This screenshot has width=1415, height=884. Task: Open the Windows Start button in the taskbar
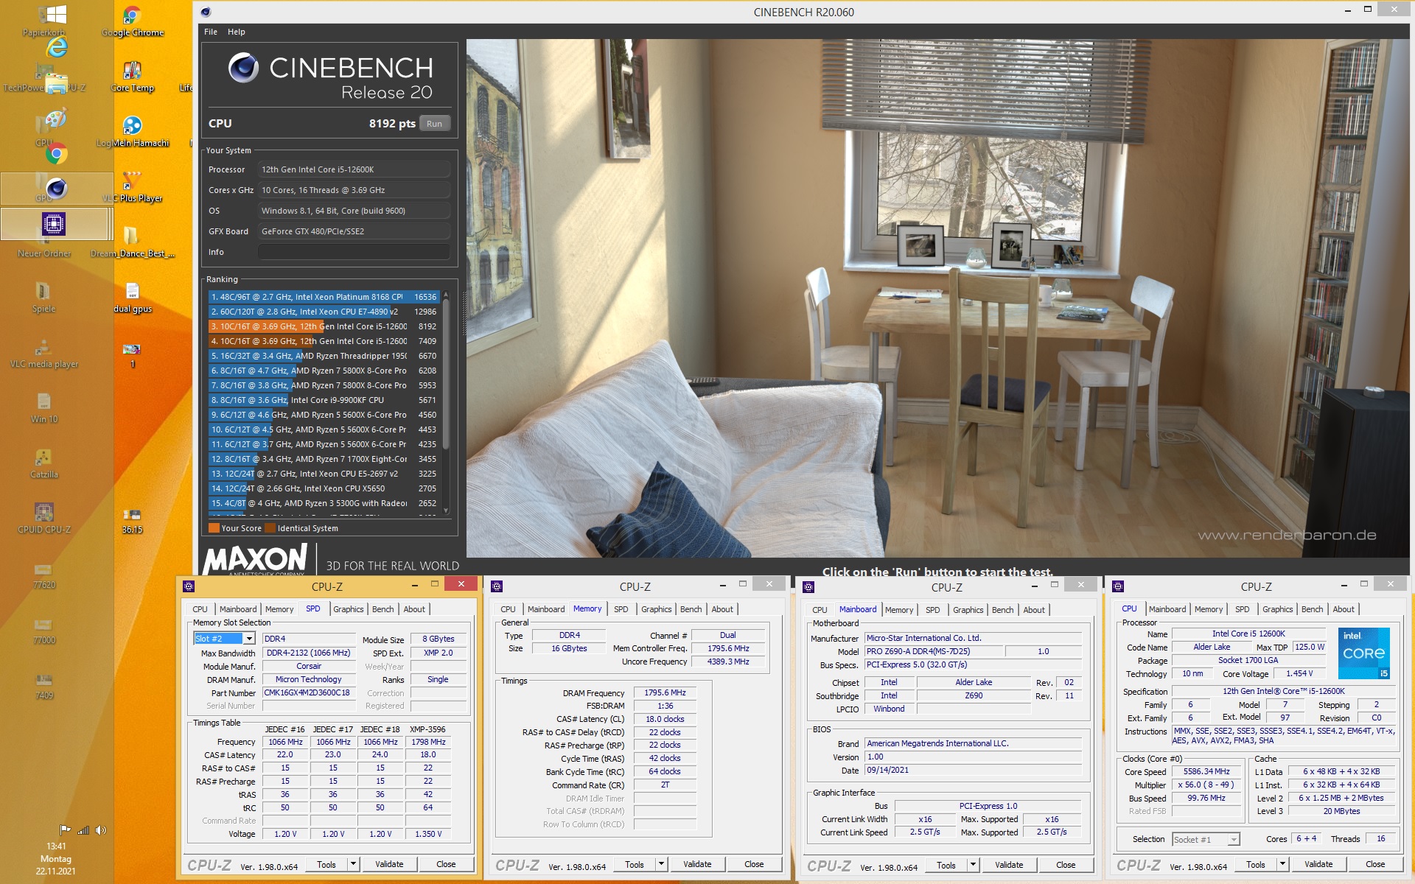coord(56,15)
